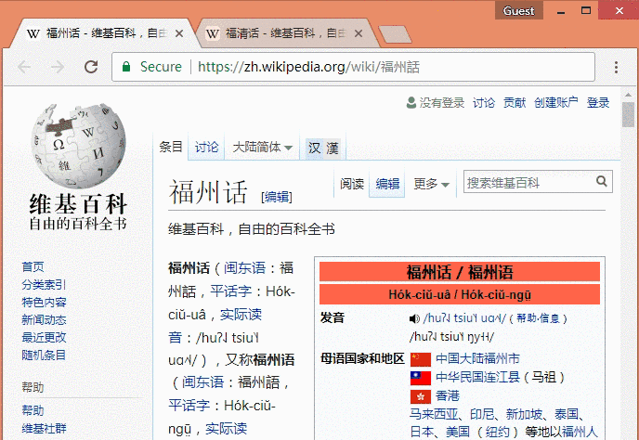
Task: Expand the 更多 dropdown menu
Action: [431, 184]
